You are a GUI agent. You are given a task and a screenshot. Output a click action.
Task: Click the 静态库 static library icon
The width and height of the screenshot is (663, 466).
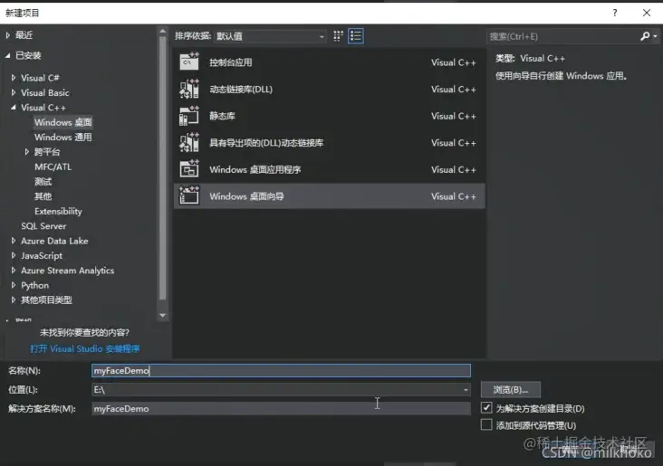189,116
